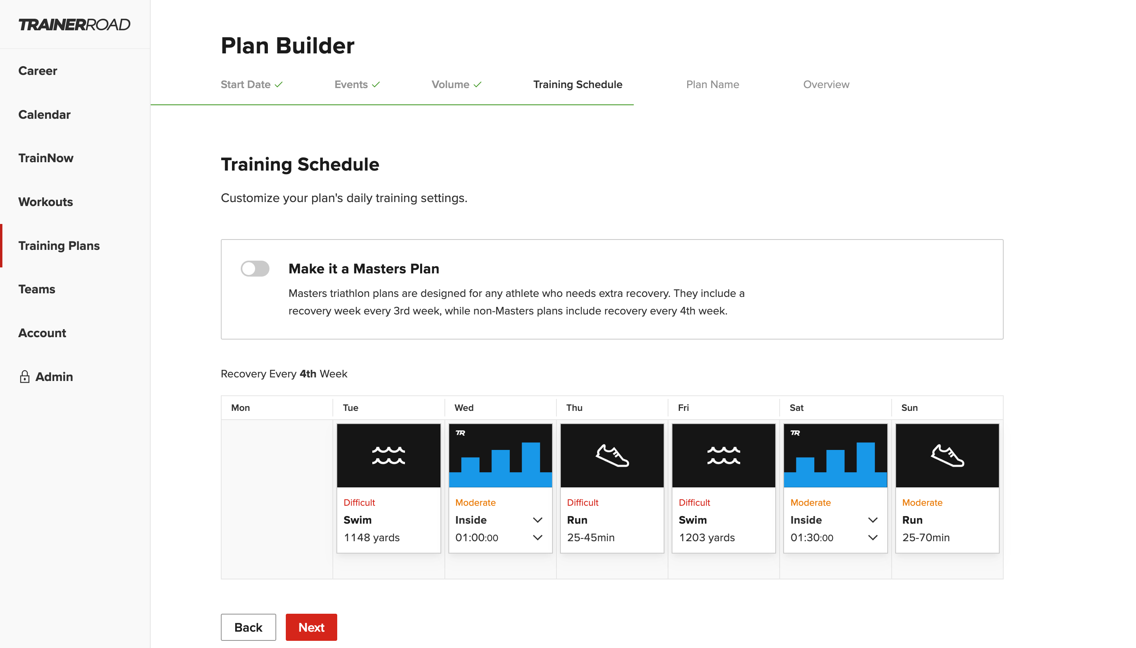1136x648 pixels.
Task: Click the Plan Builder page title
Action: pyautogui.click(x=287, y=45)
